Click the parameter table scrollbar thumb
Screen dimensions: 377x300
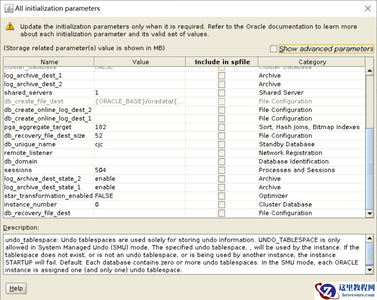369,168
